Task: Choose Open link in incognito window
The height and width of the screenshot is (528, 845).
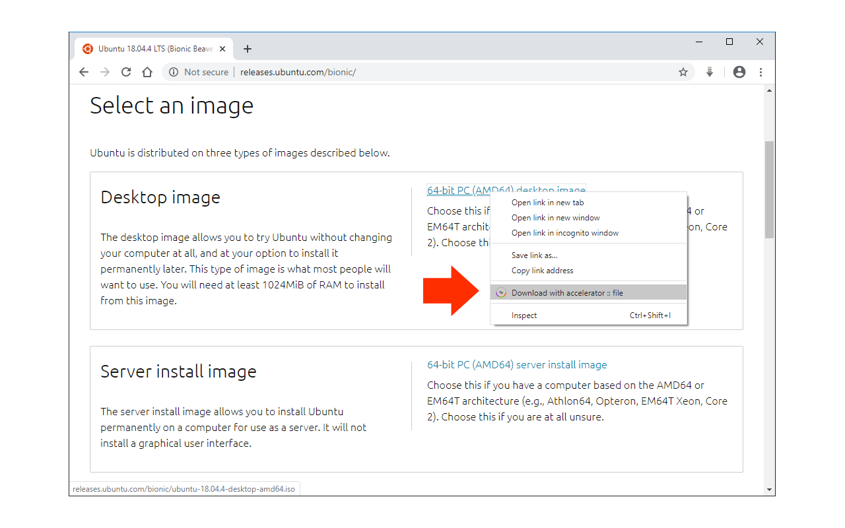Action: 564,232
